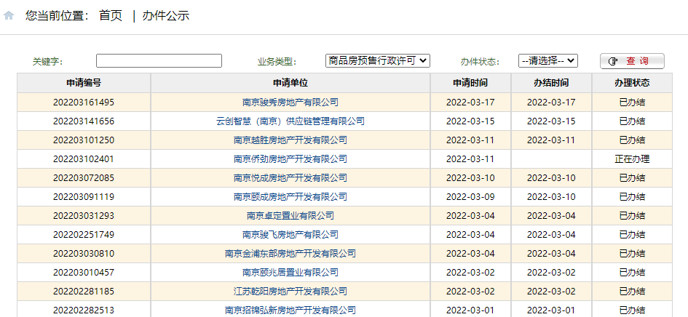Go to 首页 in the breadcrumb
The image size is (688, 317).
tap(111, 16)
